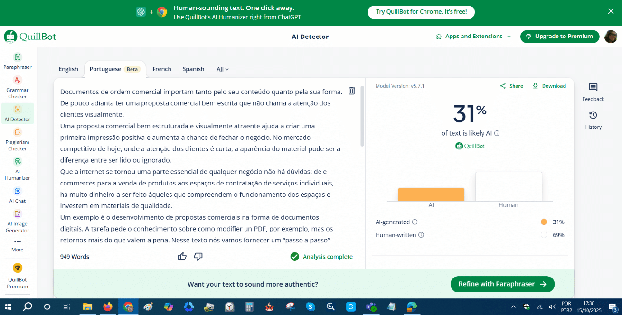The image size is (622, 315).
Task: Open Firefox from the Windows taskbar
Action: tap(108, 307)
